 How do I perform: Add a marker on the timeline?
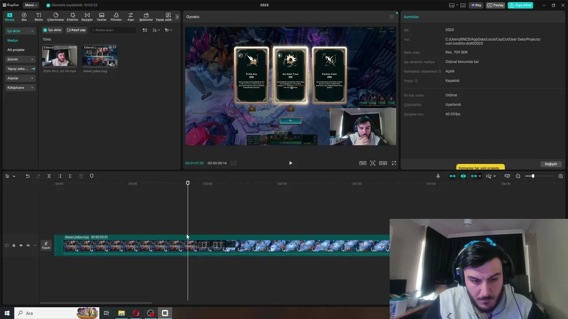point(92,176)
